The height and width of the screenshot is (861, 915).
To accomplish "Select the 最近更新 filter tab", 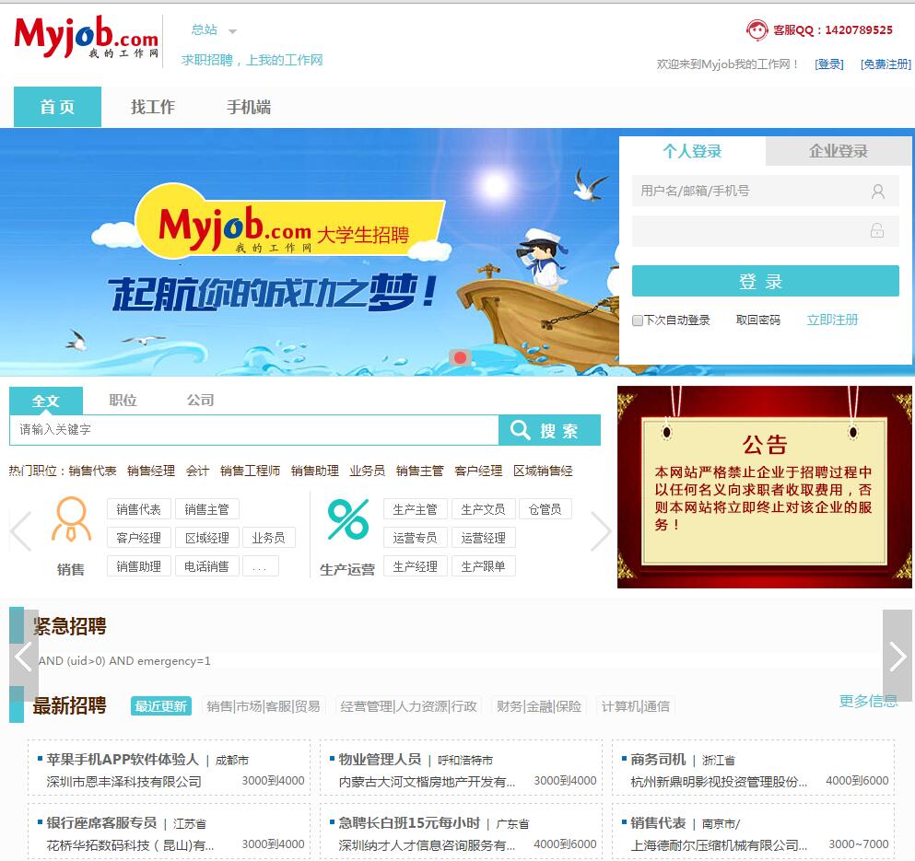I will tap(161, 705).
